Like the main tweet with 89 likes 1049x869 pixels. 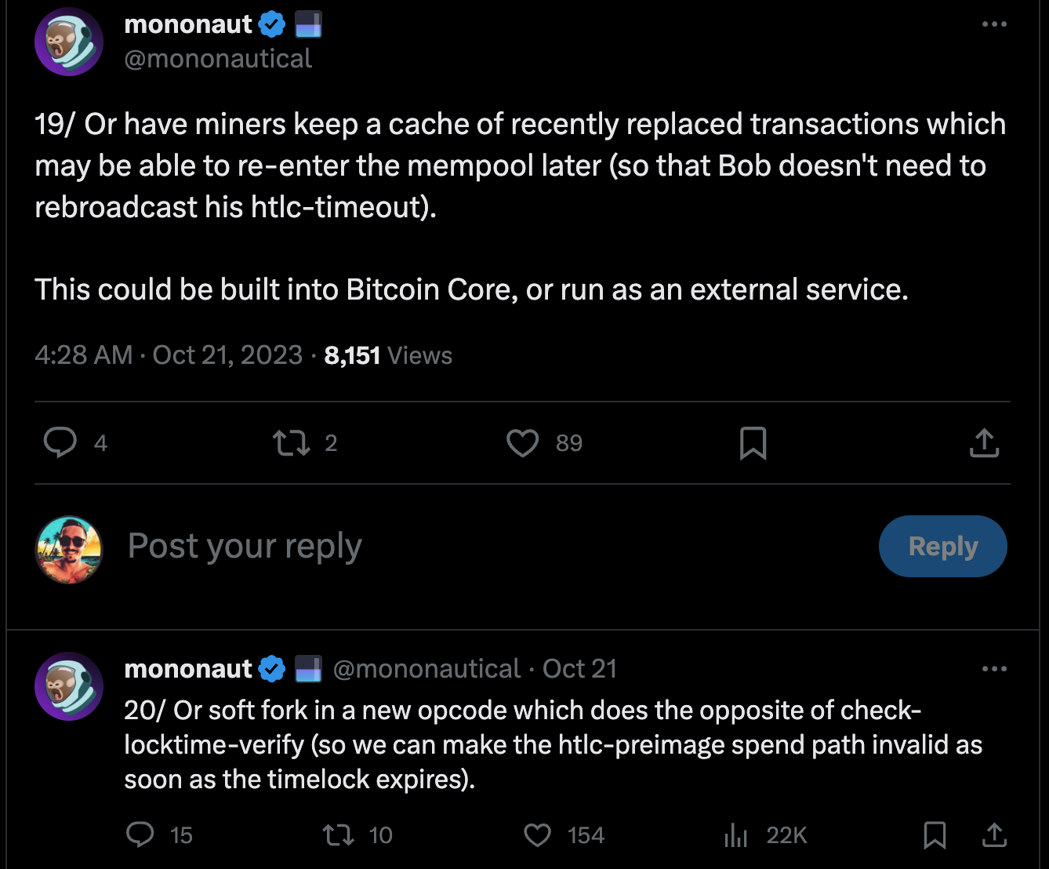point(523,442)
